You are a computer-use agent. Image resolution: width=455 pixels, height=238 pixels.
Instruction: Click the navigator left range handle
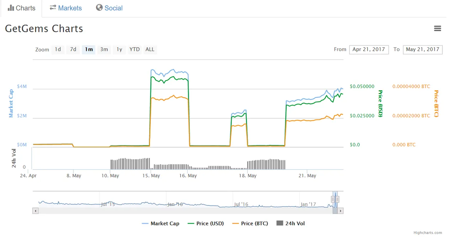point(333,199)
